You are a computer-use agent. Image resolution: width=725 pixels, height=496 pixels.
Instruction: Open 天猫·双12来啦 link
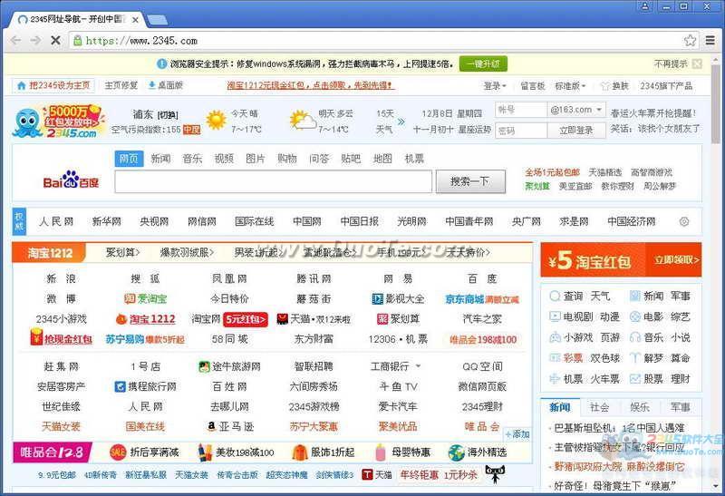point(314,319)
